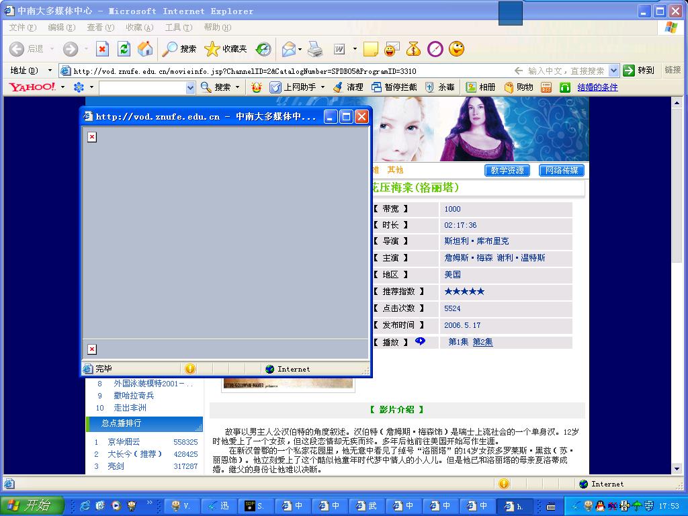Open the 查看(V) menu
688x516 pixels.
point(101,27)
